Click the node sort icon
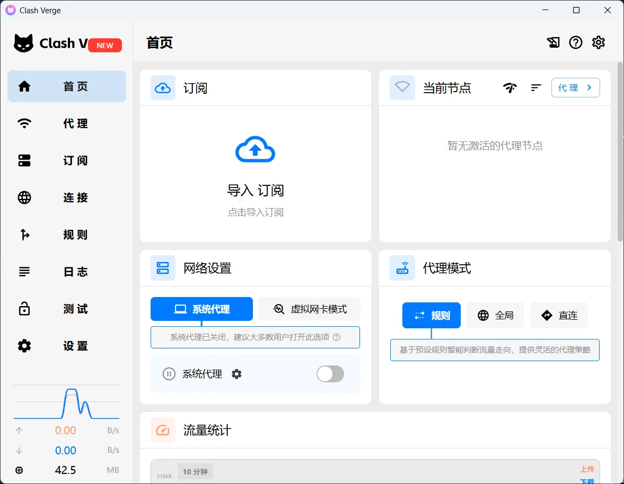This screenshot has width=624, height=484. [x=536, y=87]
